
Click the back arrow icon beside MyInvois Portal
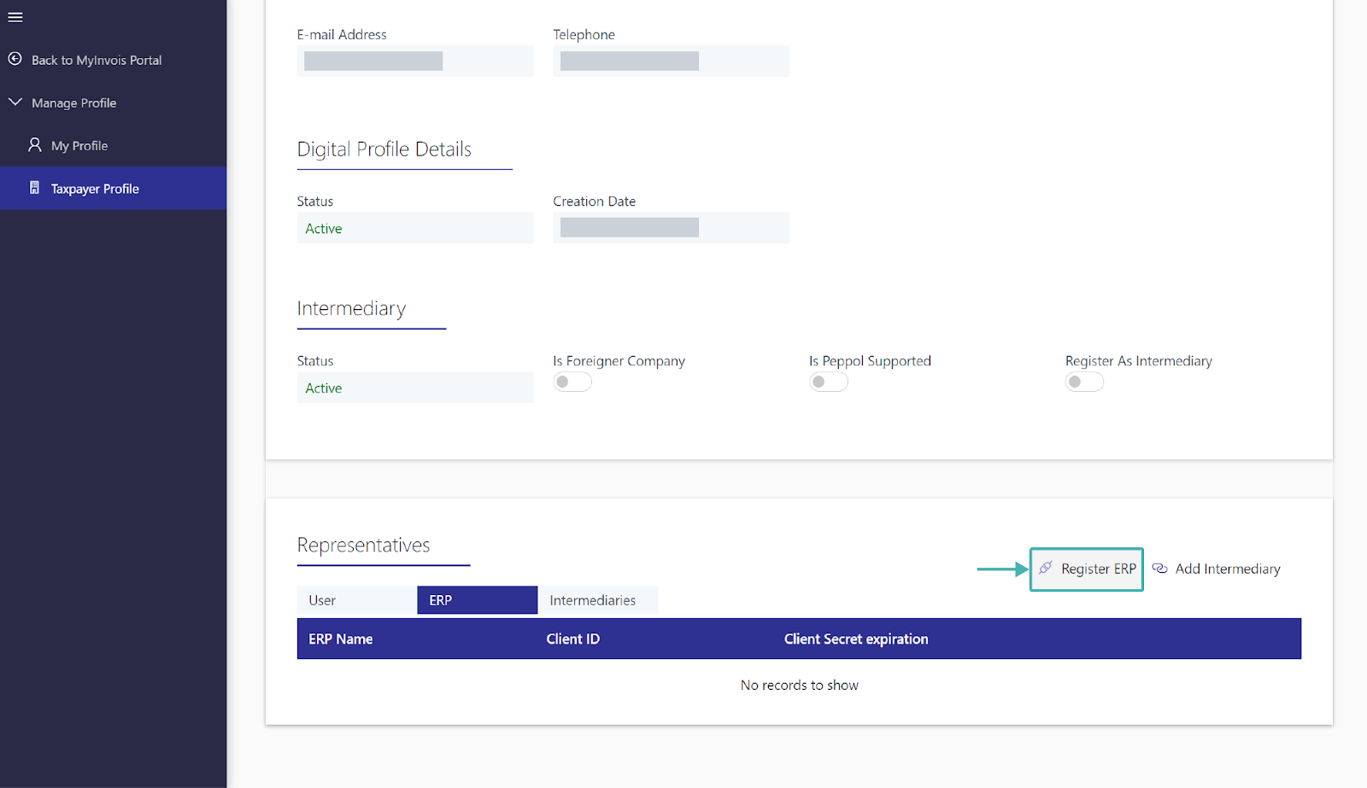15,59
